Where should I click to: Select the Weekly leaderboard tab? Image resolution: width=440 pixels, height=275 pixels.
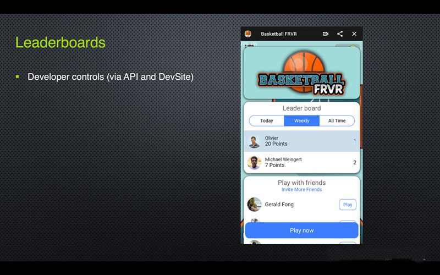point(301,120)
